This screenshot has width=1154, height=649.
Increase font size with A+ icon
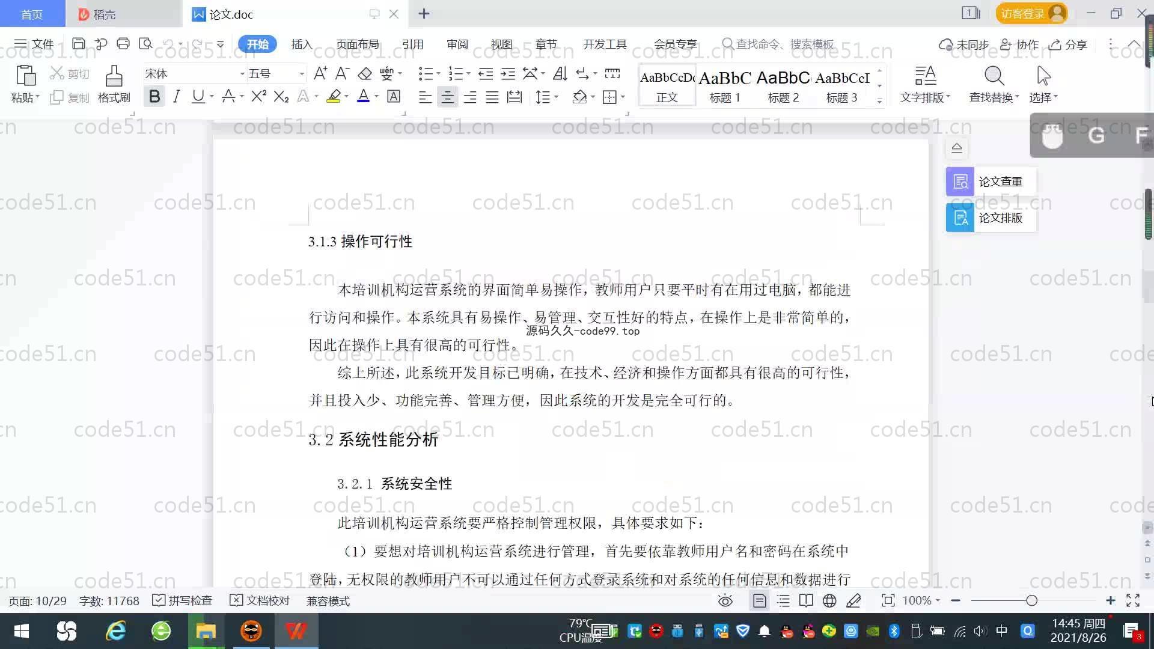[320, 74]
